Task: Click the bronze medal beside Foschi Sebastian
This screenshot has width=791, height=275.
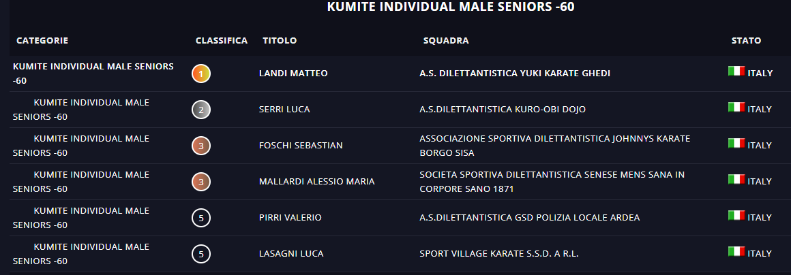Action: (201, 146)
